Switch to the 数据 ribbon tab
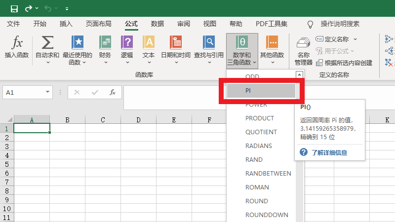The width and height of the screenshot is (395, 222). 158,24
